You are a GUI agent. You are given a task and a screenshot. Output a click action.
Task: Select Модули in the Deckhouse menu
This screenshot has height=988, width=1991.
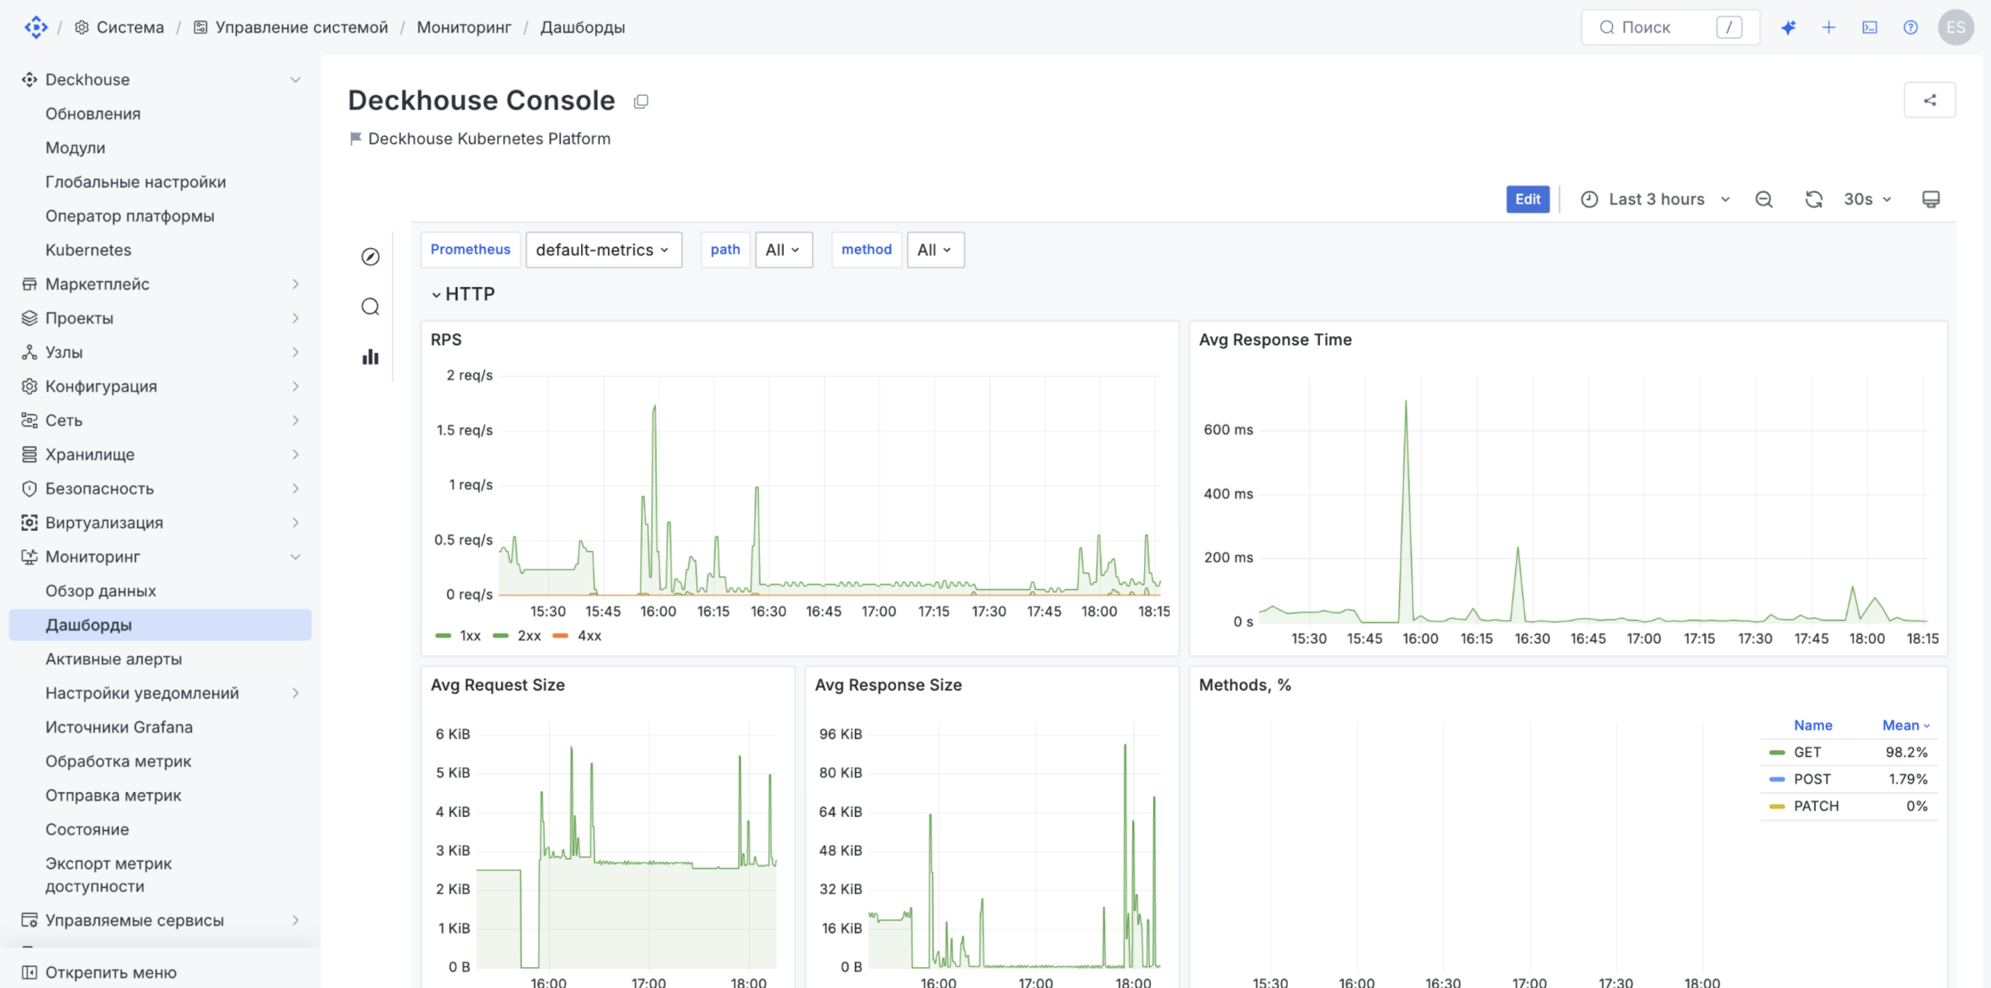click(x=75, y=148)
